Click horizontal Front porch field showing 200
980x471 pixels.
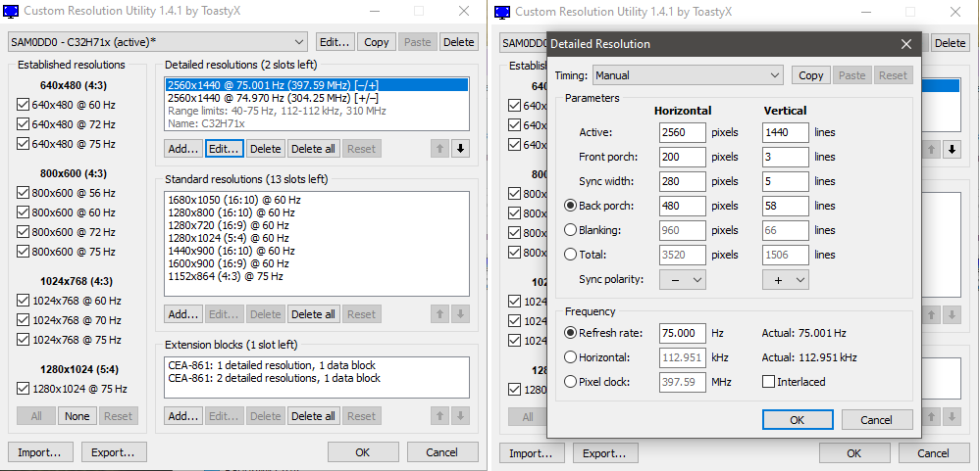tap(683, 157)
